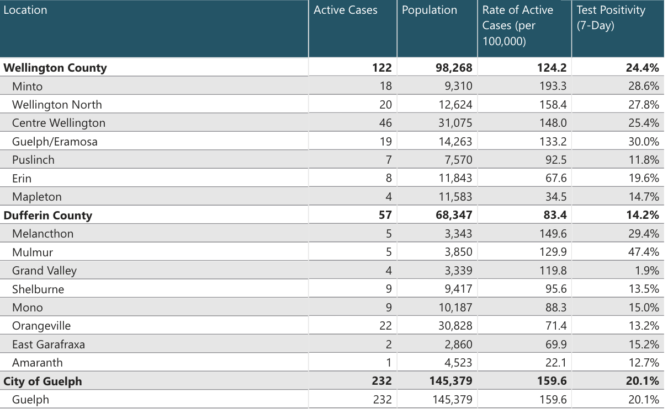
Task: Select the Rate of Active Cases header
Action: tap(517, 25)
